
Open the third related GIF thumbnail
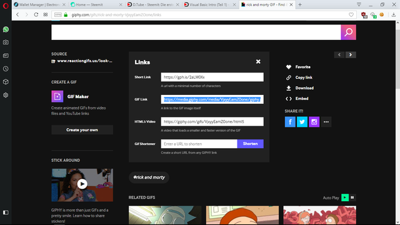[x=319, y=215]
